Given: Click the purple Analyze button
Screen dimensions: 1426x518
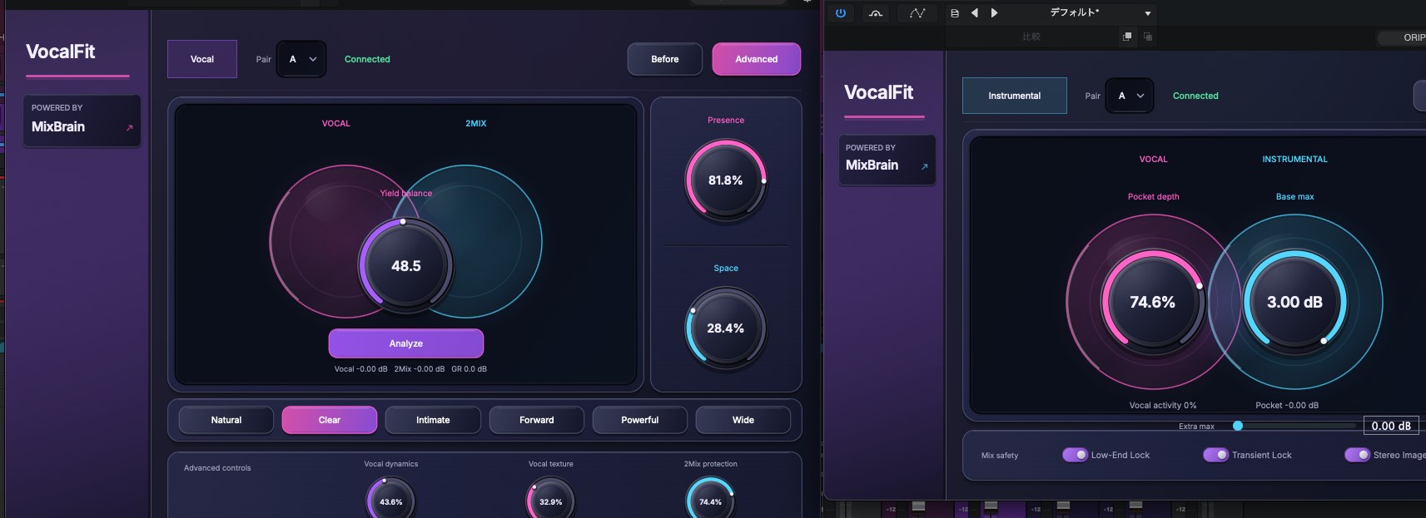Looking at the screenshot, I should pyautogui.click(x=406, y=343).
